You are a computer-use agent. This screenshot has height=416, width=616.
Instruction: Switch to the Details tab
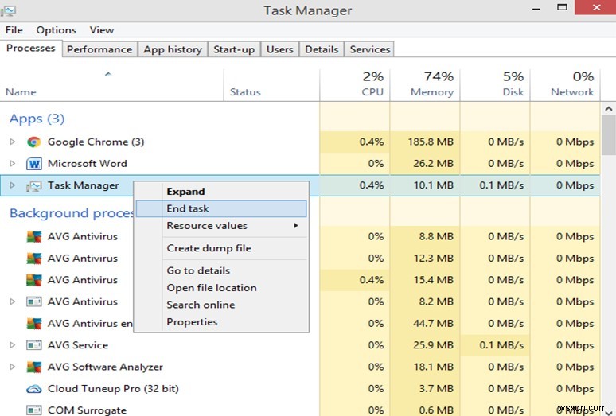tap(322, 49)
